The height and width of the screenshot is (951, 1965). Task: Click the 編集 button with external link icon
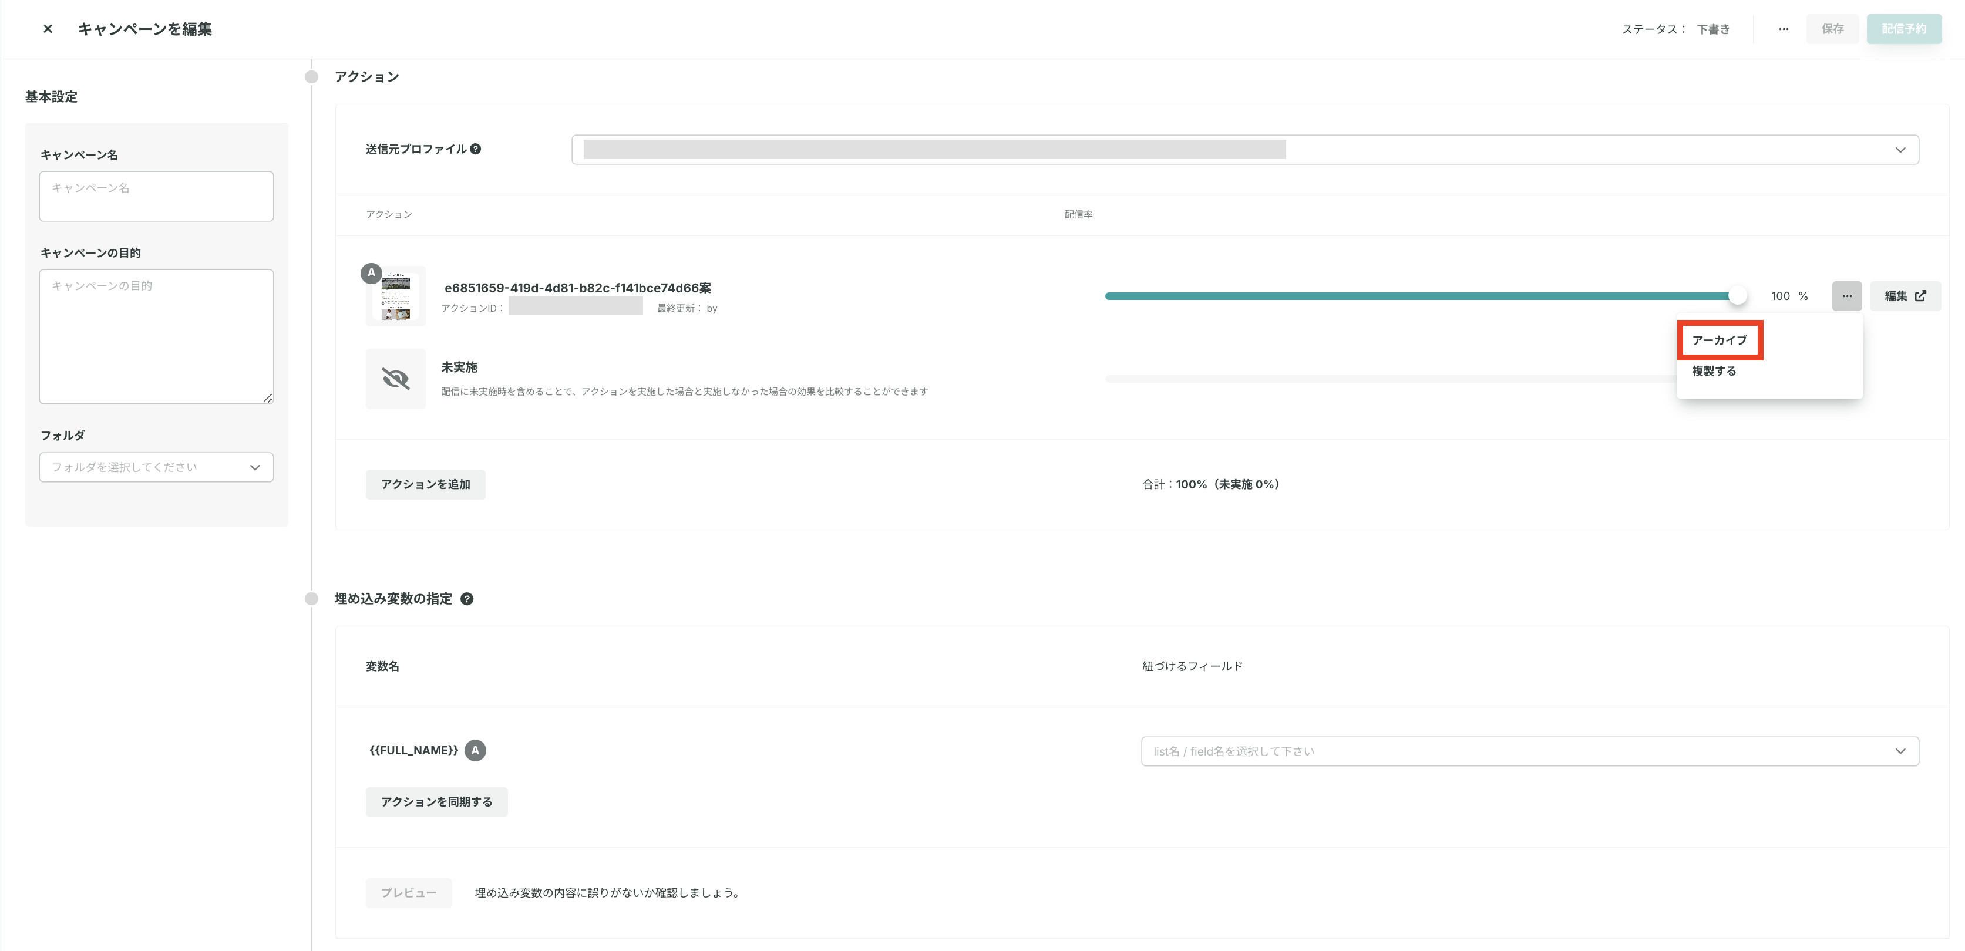point(1905,296)
